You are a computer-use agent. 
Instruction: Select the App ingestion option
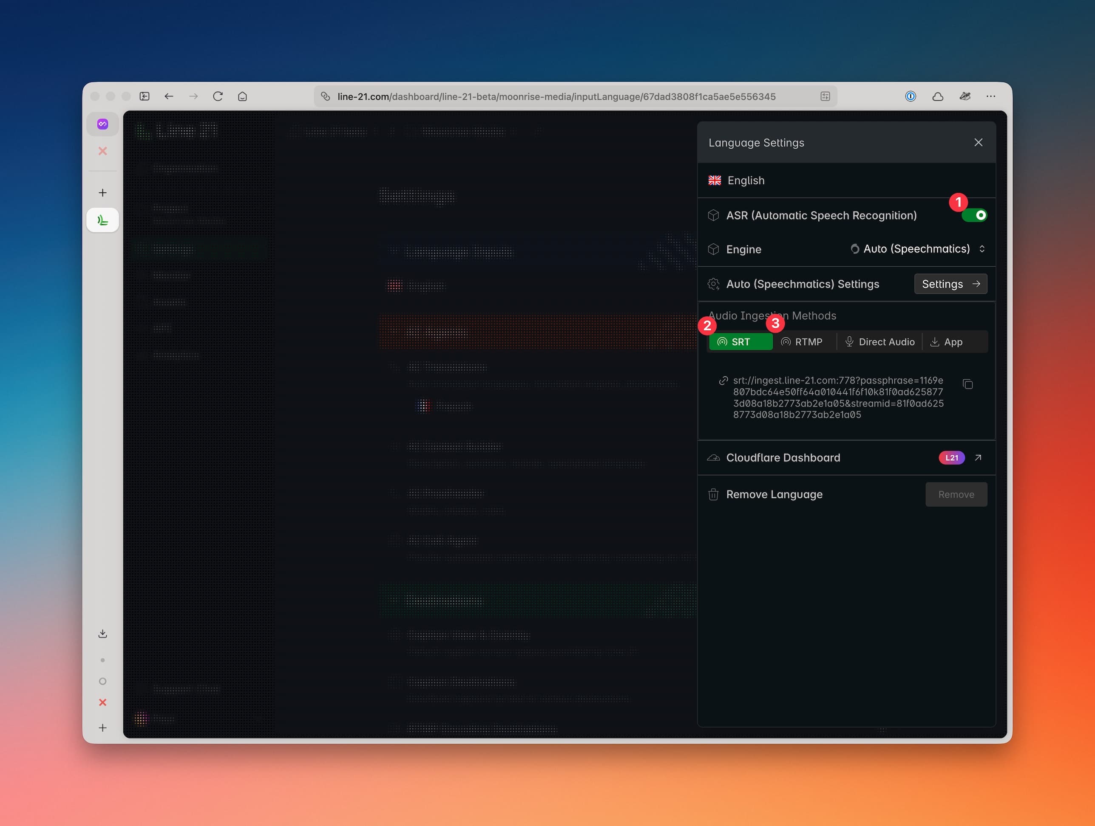[947, 342]
